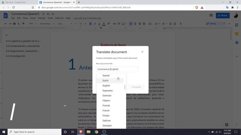Viewport: 241px width, 135px height.
Task: Click the Redo icon in Docs toolbar
Action: point(10,24)
